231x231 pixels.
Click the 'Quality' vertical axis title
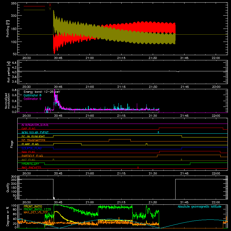8,187
